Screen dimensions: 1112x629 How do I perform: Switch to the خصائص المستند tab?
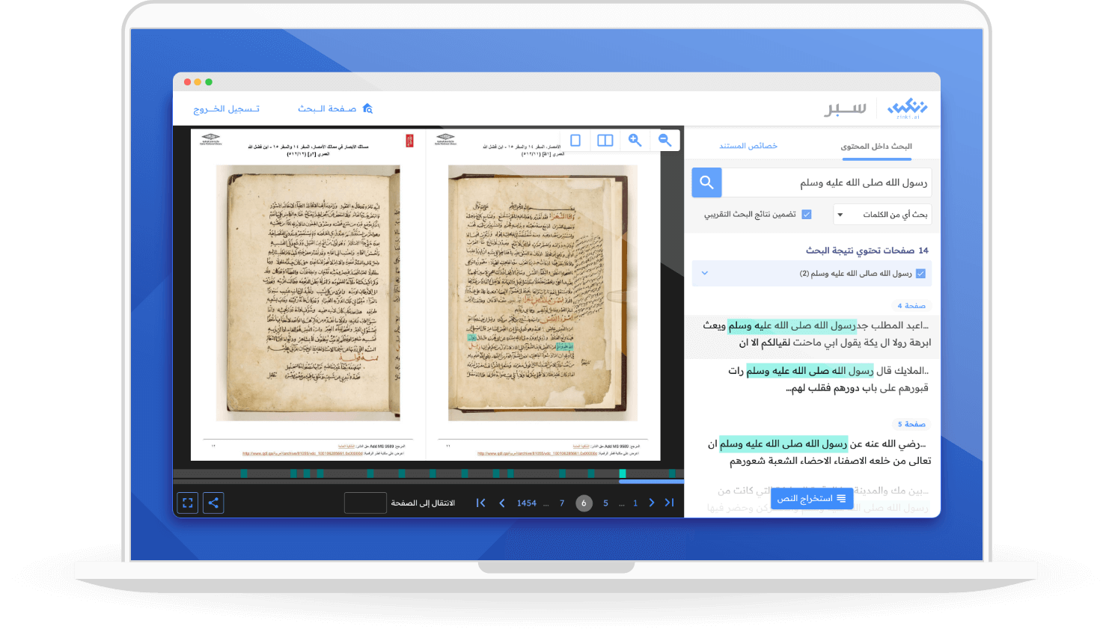click(748, 146)
